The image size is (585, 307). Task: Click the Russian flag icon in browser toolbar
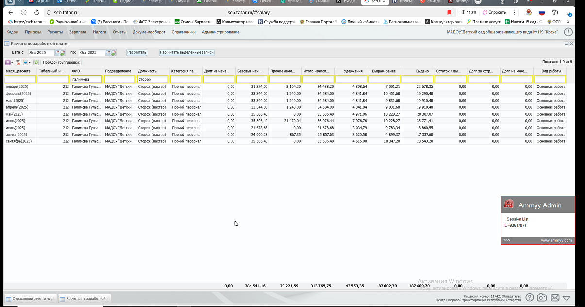coord(542,12)
